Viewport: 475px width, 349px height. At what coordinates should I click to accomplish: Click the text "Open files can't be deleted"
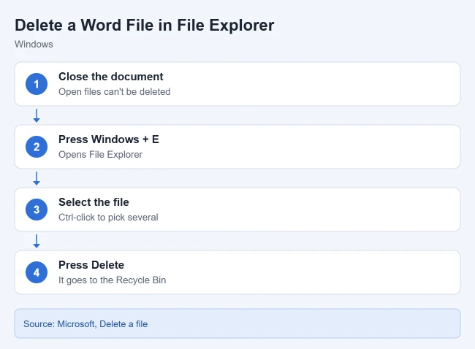115,92
